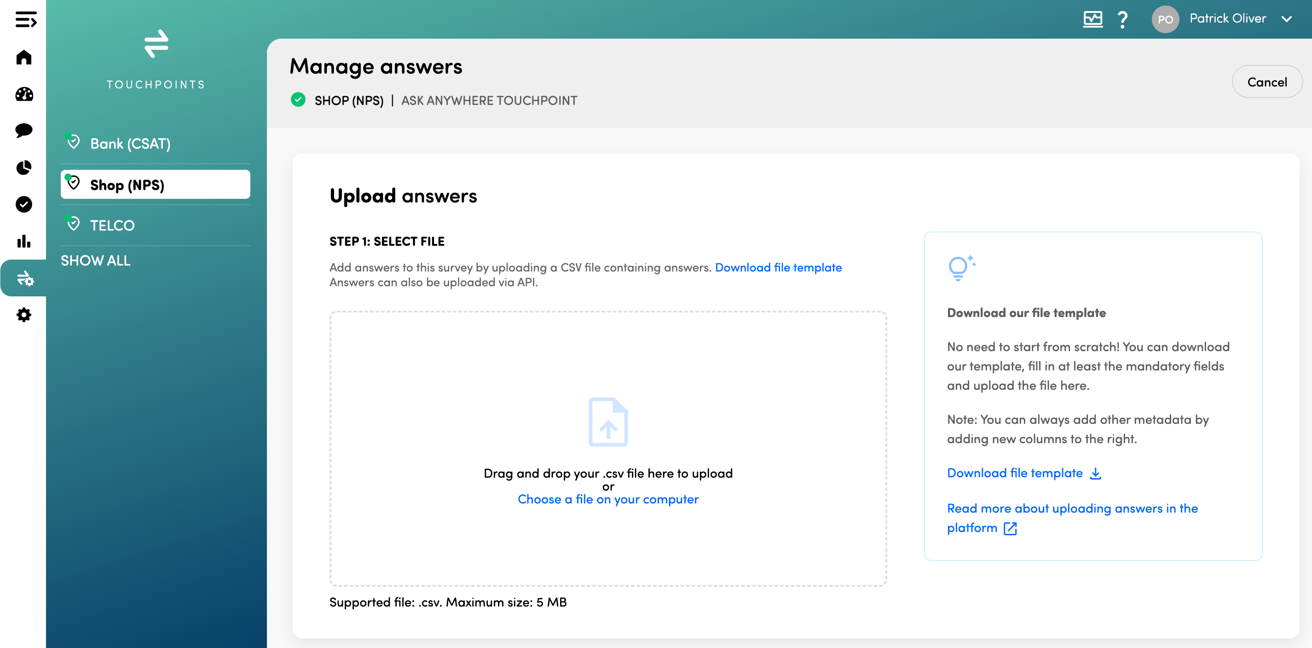Open the activity monitor icon in header
This screenshot has width=1312, height=648.
click(1092, 19)
